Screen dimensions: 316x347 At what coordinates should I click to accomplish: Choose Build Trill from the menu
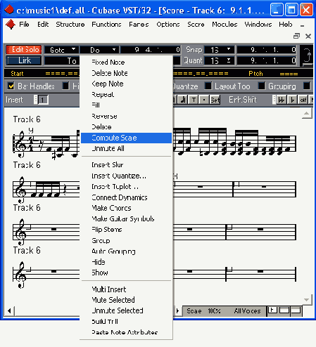pyautogui.click(x=126, y=322)
